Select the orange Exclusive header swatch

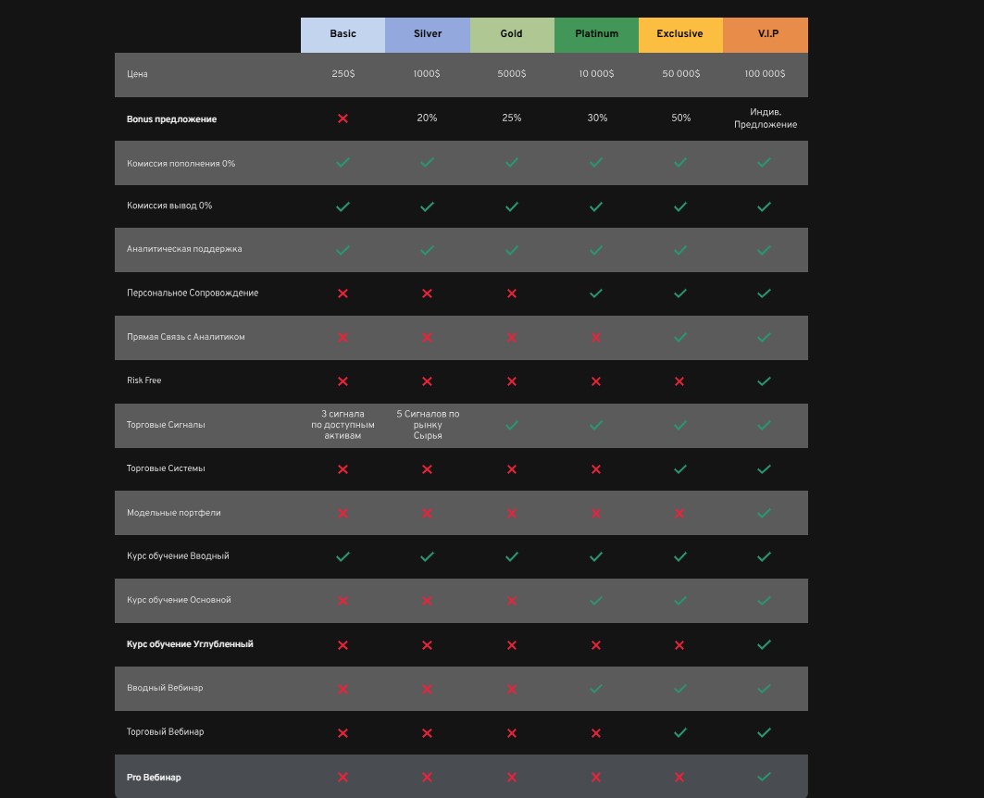pyautogui.click(x=680, y=34)
